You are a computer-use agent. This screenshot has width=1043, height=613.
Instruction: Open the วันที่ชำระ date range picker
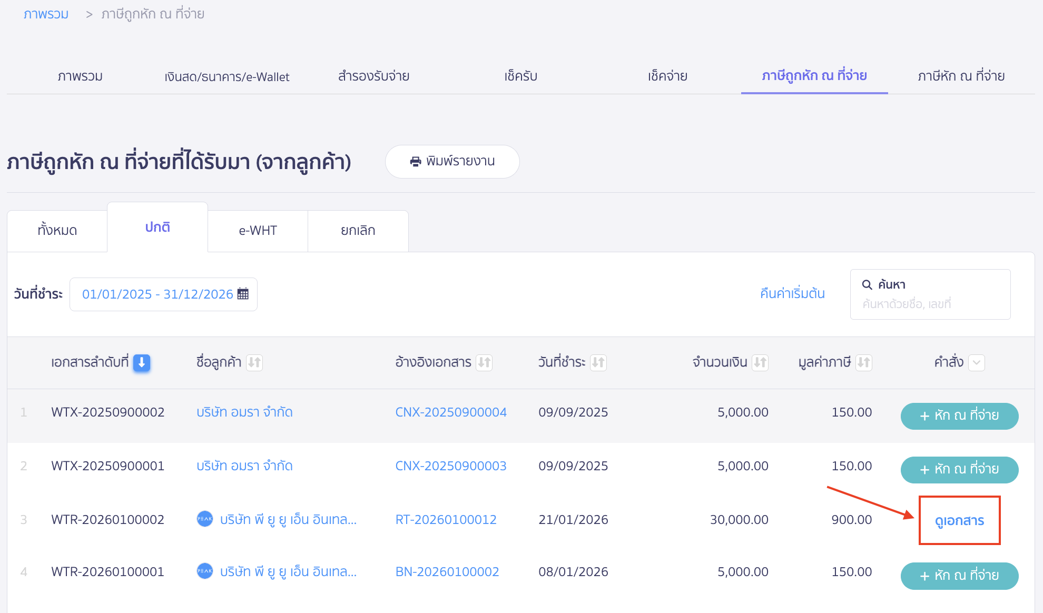[x=158, y=294]
